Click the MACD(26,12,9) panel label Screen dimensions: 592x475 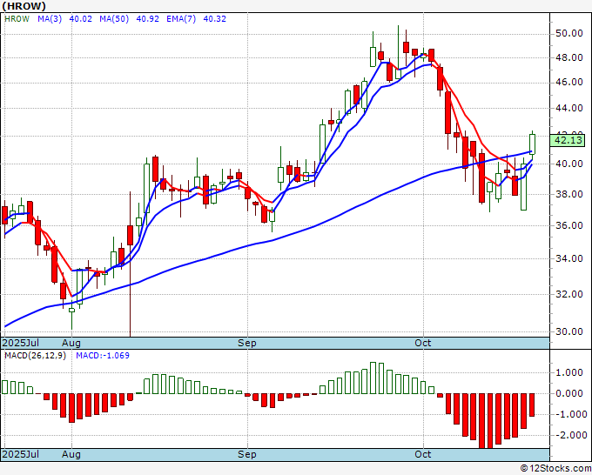[35, 356]
